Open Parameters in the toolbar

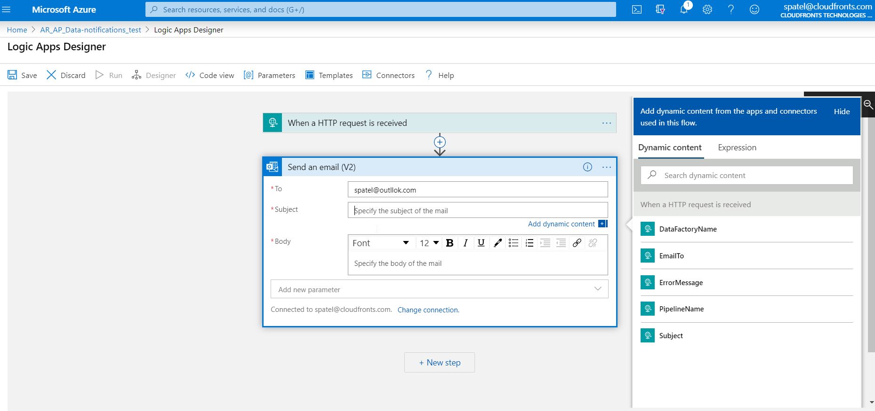[269, 75]
